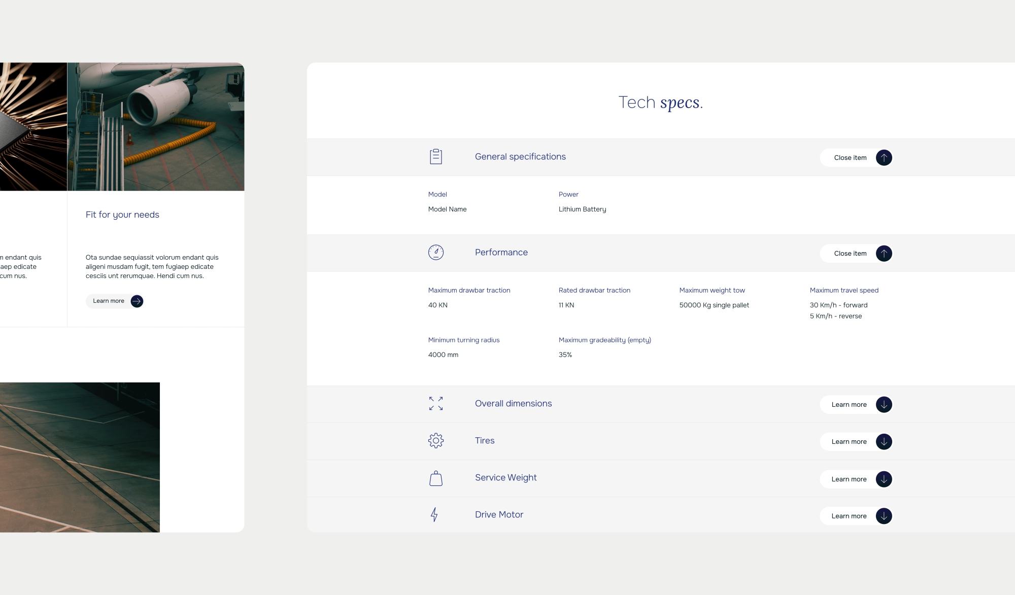Viewport: 1015px width, 595px height.
Task: Expand Tires section via Learn more
Action: pos(856,442)
